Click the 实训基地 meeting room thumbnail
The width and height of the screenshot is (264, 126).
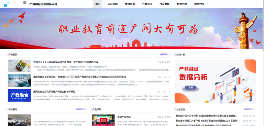click(19, 120)
